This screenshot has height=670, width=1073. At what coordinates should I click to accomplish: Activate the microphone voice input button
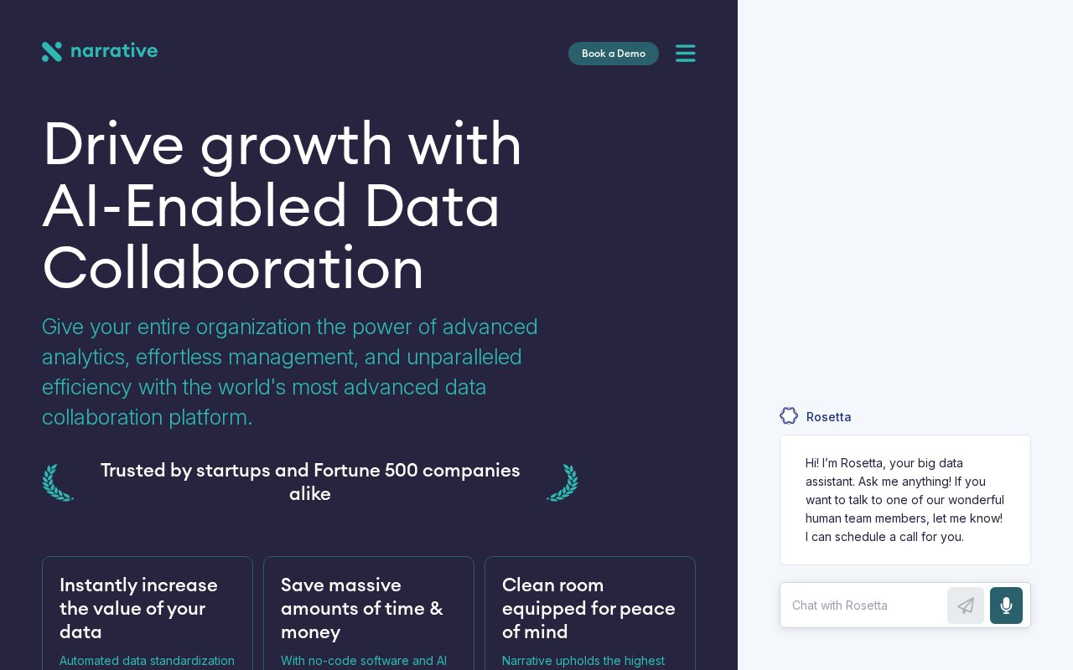pos(1006,606)
